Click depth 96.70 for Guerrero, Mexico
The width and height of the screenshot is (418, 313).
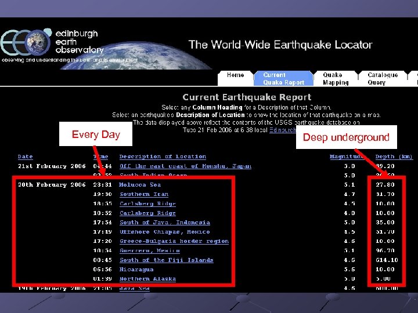pyautogui.click(x=385, y=250)
